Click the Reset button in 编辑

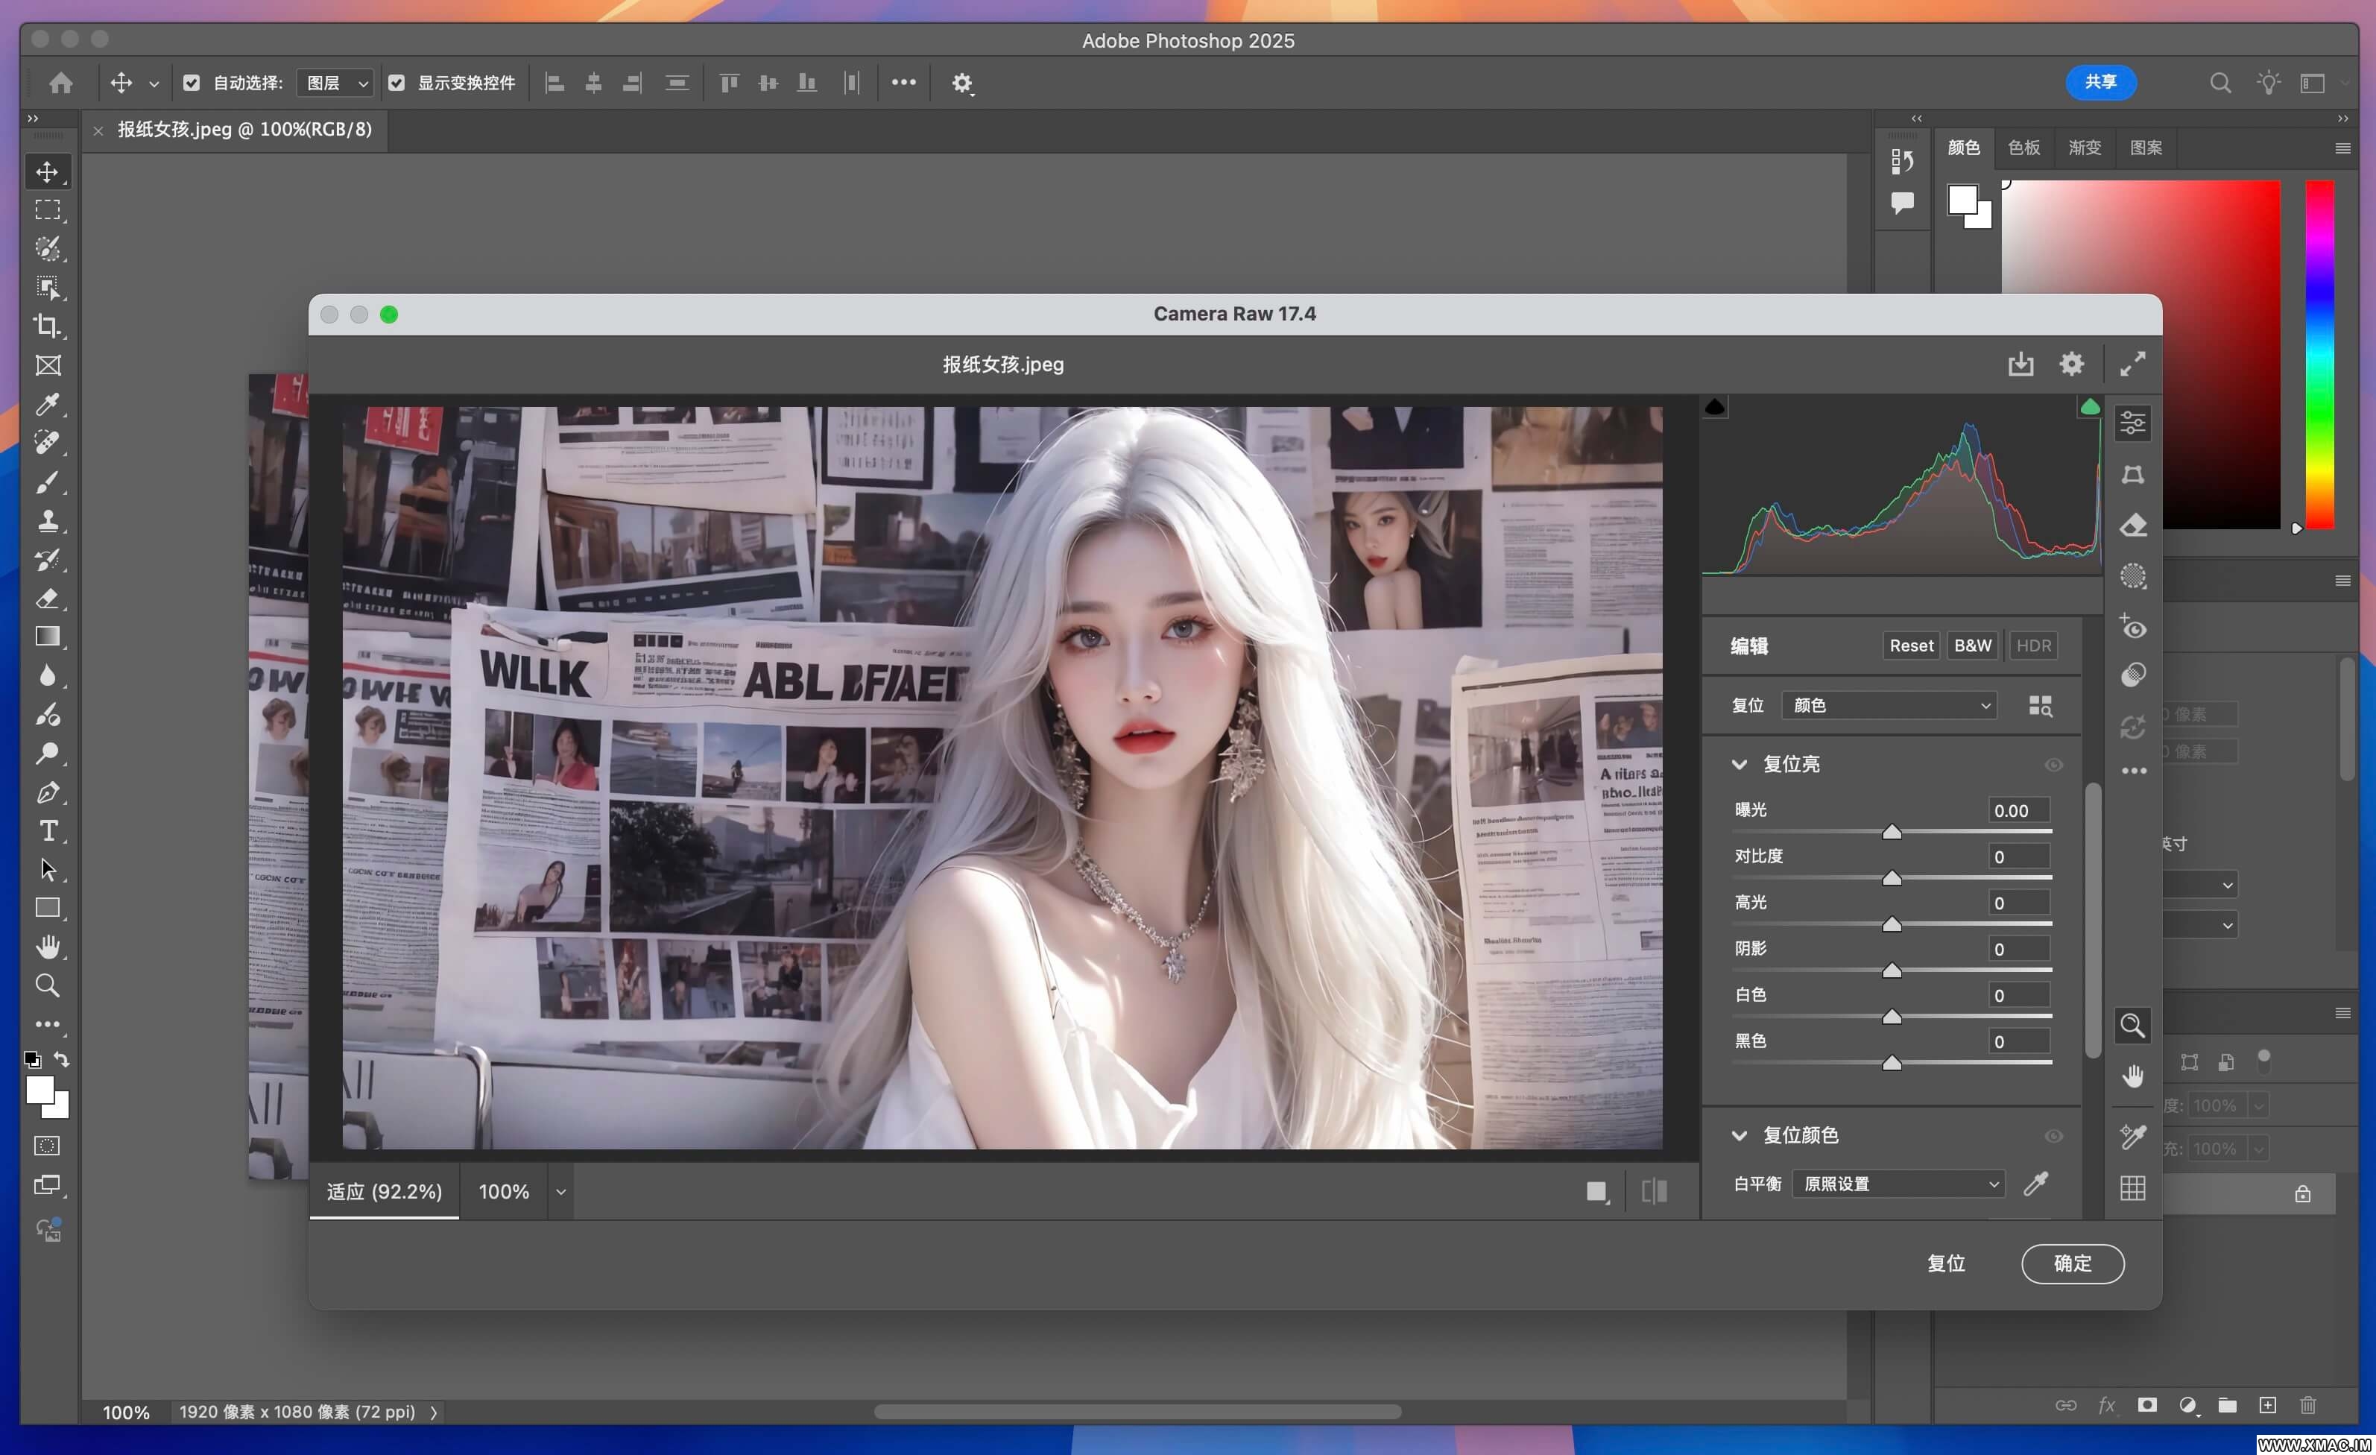coord(1910,646)
